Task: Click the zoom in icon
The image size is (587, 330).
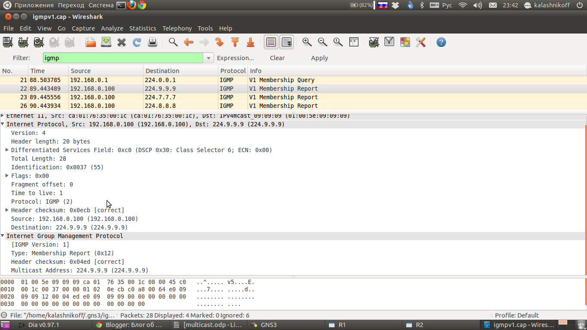Action: pos(307,42)
